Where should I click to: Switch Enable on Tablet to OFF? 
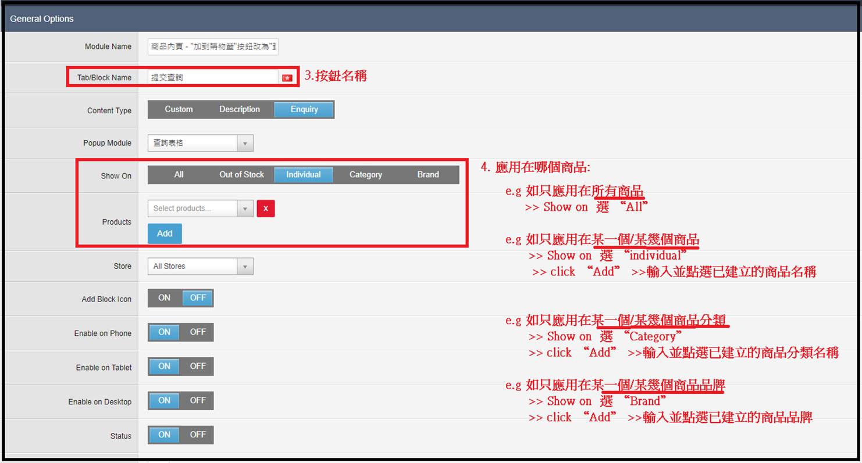pyautogui.click(x=198, y=367)
